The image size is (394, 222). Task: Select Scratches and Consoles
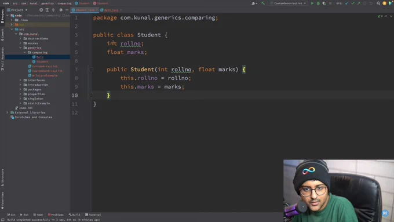(x=31, y=117)
